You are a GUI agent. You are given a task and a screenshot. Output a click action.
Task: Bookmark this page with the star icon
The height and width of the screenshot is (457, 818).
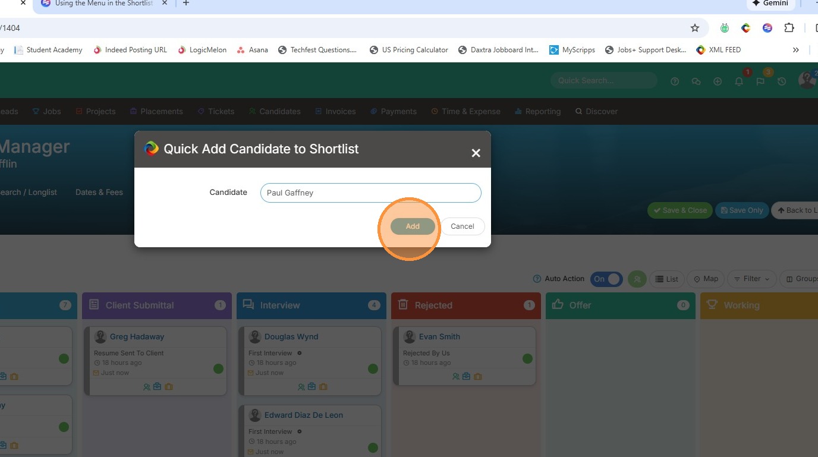[694, 28]
